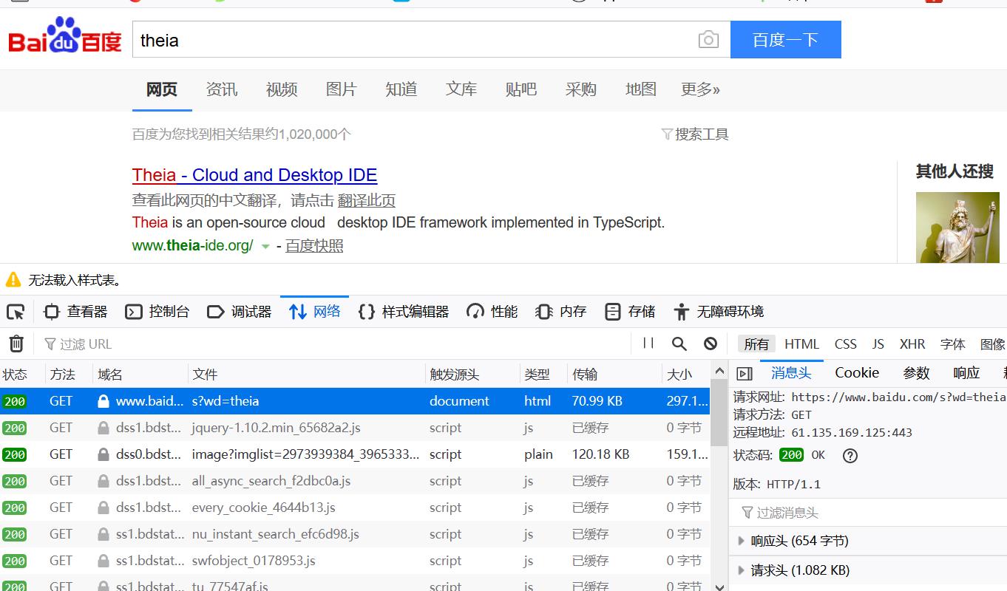Select all_async_search_f2dbc0a.js request row
This screenshot has height=591, width=1007.
tap(355, 481)
